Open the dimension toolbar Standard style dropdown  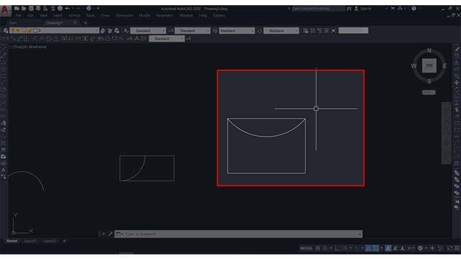(x=182, y=39)
